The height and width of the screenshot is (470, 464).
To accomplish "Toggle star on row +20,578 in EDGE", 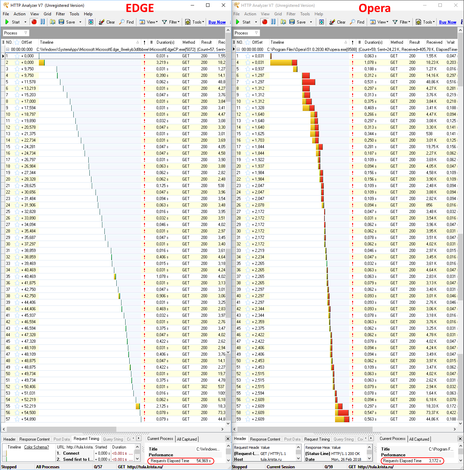I will pos(17,127).
